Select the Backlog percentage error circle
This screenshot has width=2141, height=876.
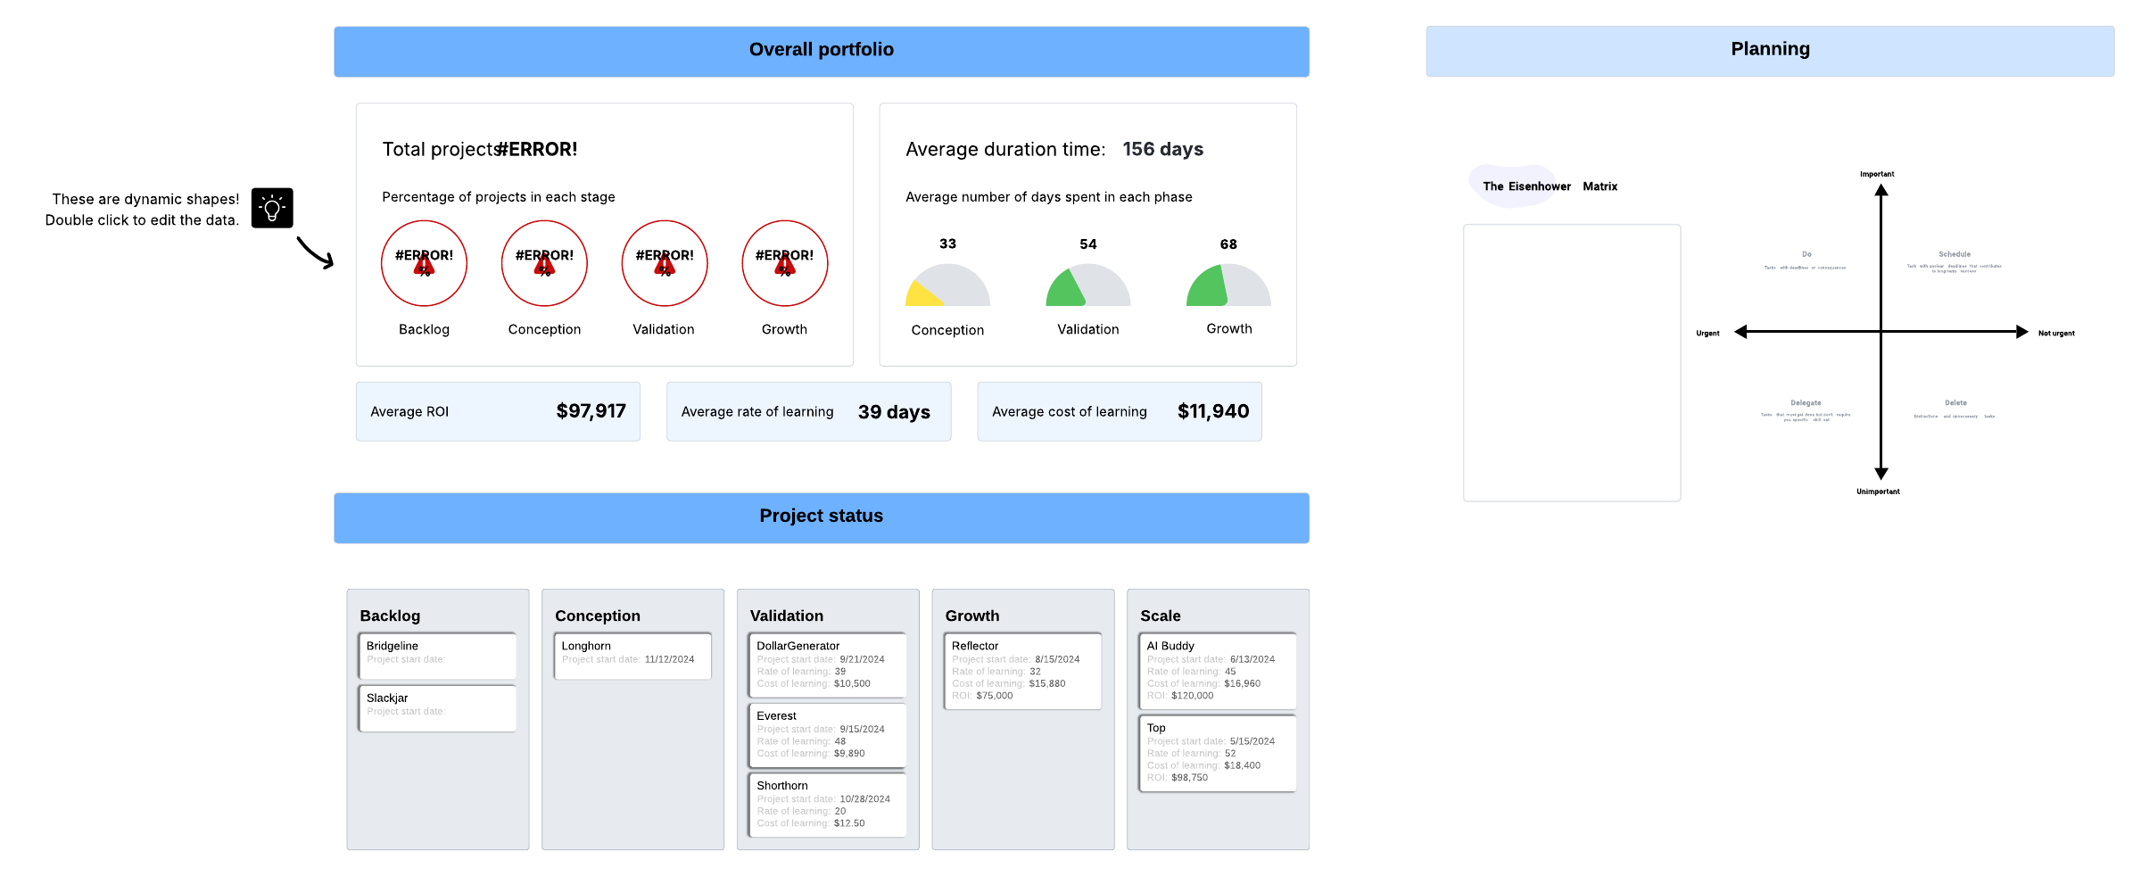tap(424, 263)
